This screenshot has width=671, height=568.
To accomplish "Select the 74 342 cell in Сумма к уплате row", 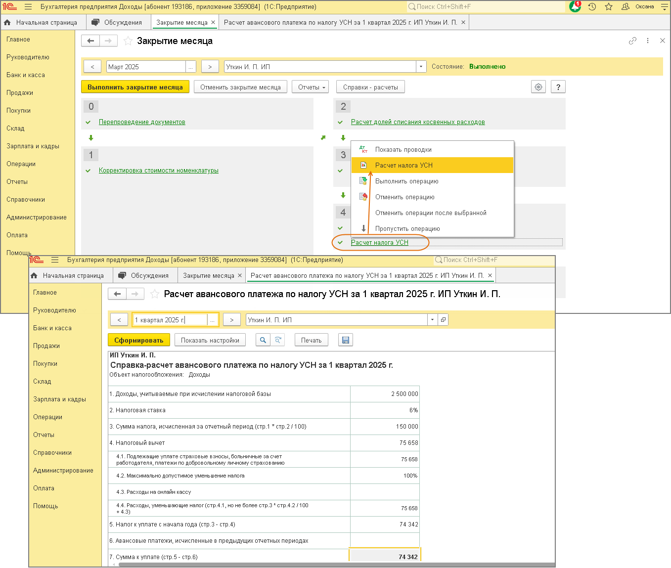I will [x=385, y=557].
